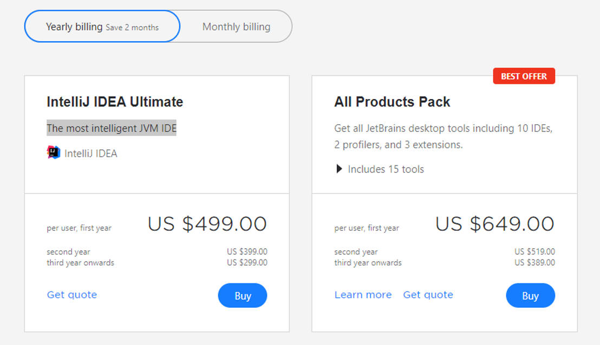Click the US $389.00 third year price
Viewport: 600px width, 345px height.
click(534, 263)
